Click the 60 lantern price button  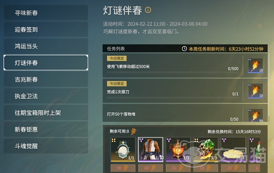[151, 168]
